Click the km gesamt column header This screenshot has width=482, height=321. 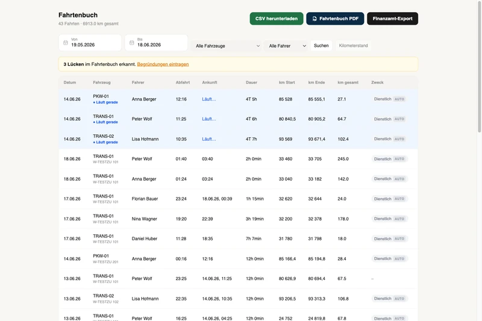tap(348, 83)
